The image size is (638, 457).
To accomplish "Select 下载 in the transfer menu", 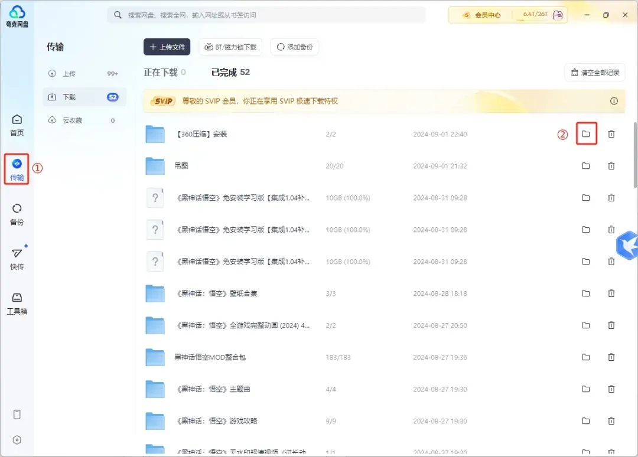I will pos(84,97).
